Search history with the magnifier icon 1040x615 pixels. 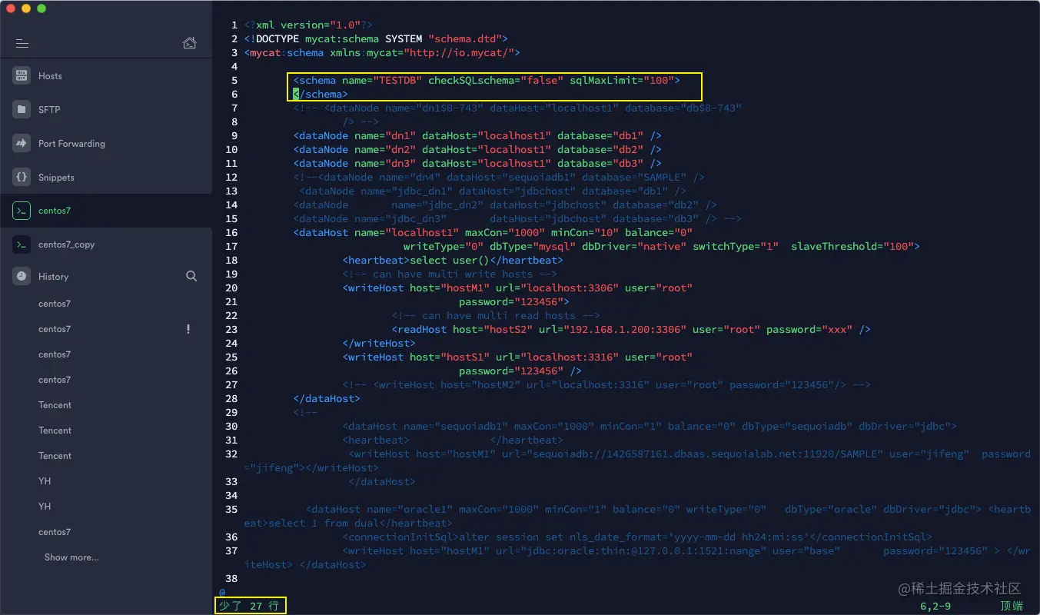(x=191, y=276)
